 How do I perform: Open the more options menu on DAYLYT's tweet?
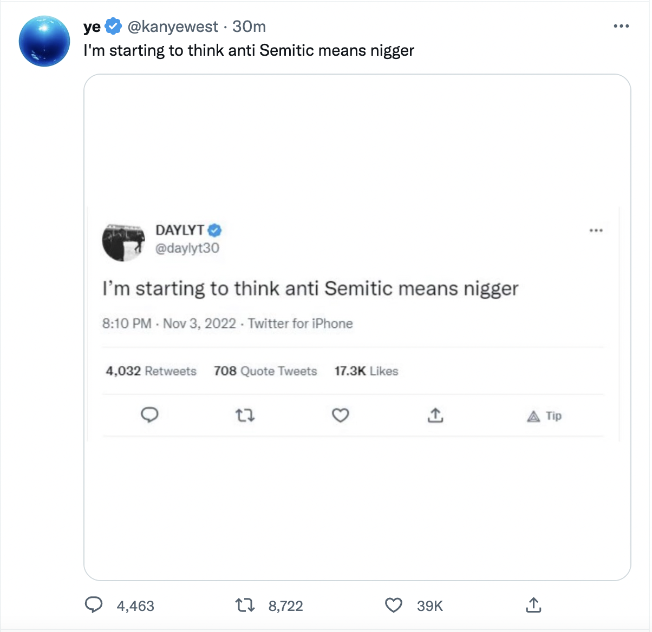click(596, 230)
